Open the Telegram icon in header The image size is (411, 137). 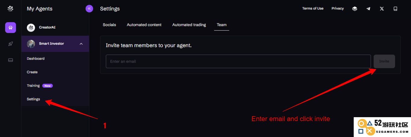coord(368,9)
